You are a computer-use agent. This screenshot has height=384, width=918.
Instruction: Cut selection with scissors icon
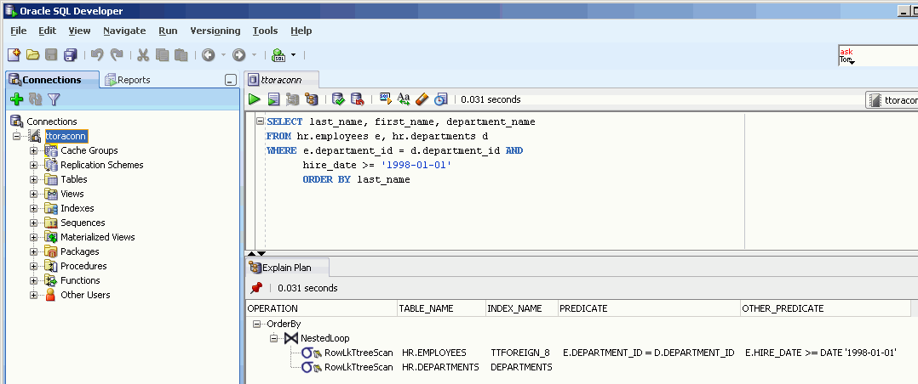coord(143,55)
